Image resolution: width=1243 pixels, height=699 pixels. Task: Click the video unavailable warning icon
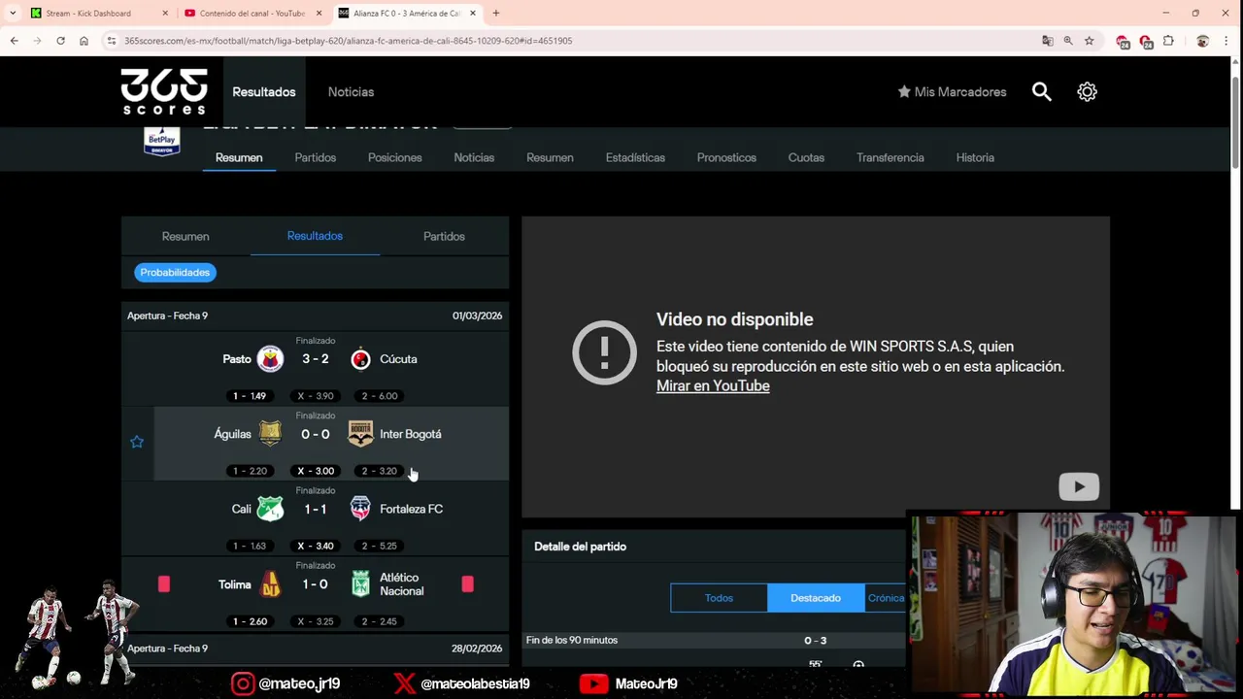click(604, 352)
